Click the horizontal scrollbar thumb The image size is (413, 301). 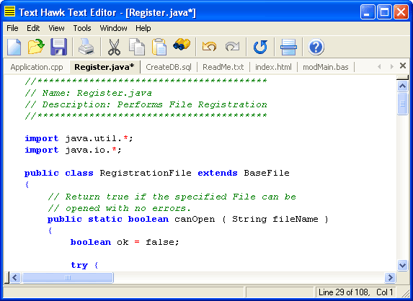pyautogui.click(x=68, y=277)
